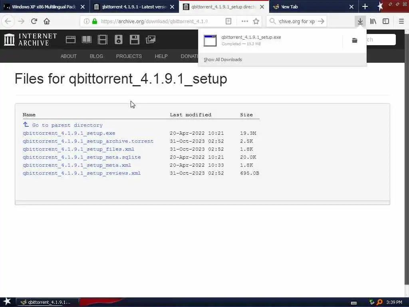The image size is (409, 307).
Task: Click the green padlock security icon
Action: [x=95, y=21]
